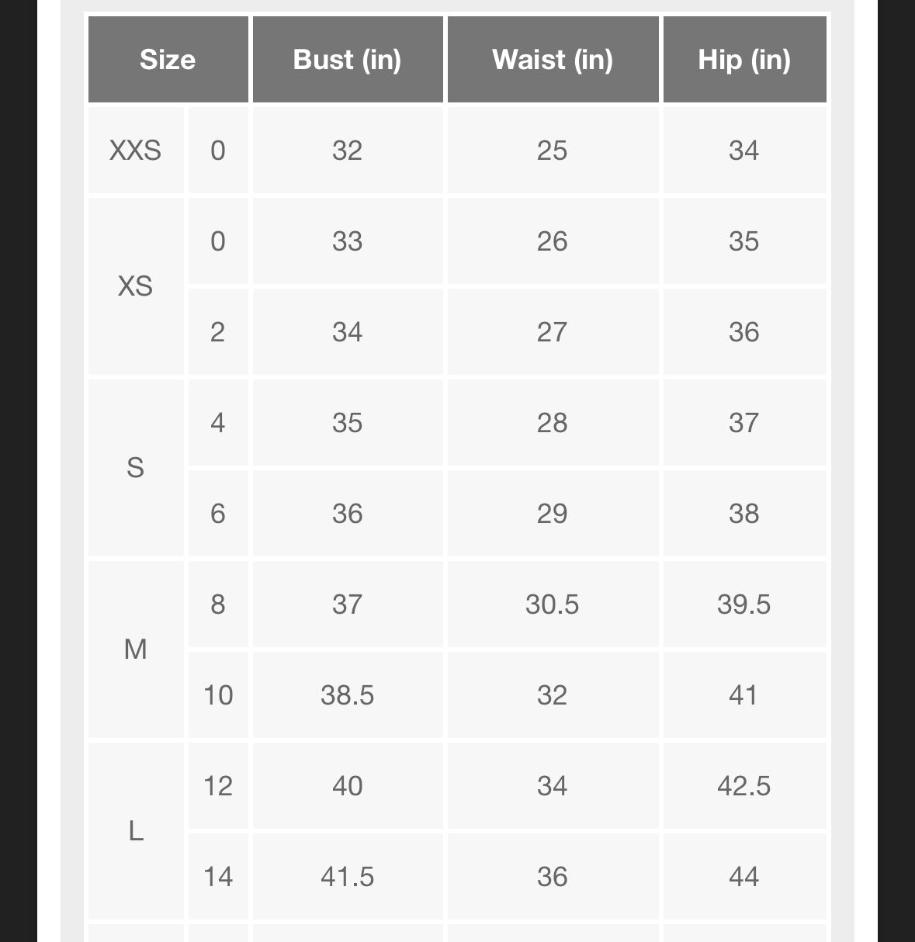The image size is (915, 942).
Task: Click the Size column header
Action: (168, 60)
